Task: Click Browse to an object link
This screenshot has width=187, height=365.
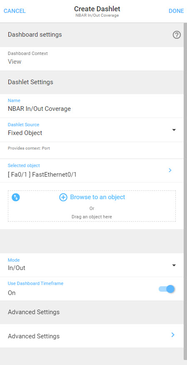Action: click(97, 197)
